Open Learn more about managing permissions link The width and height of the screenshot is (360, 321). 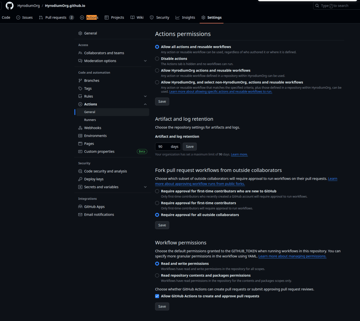(x=292, y=256)
